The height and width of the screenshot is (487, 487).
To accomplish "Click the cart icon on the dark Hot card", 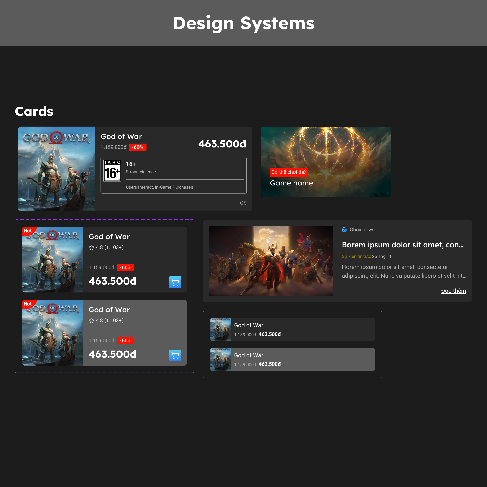I will 175,282.
